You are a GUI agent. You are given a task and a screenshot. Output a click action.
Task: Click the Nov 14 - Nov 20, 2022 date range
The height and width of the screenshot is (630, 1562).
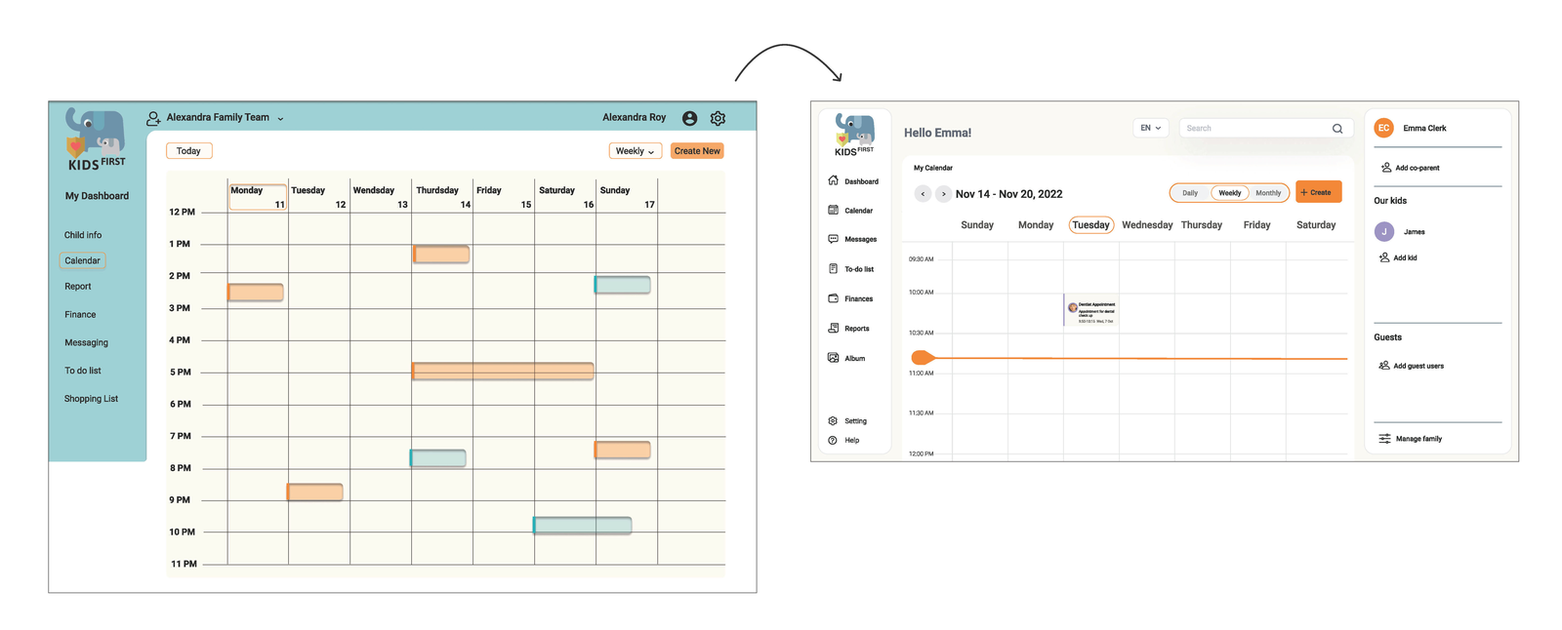coord(1008,194)
